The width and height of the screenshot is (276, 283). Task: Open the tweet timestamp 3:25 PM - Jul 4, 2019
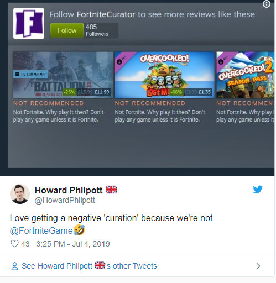point(73,244)
